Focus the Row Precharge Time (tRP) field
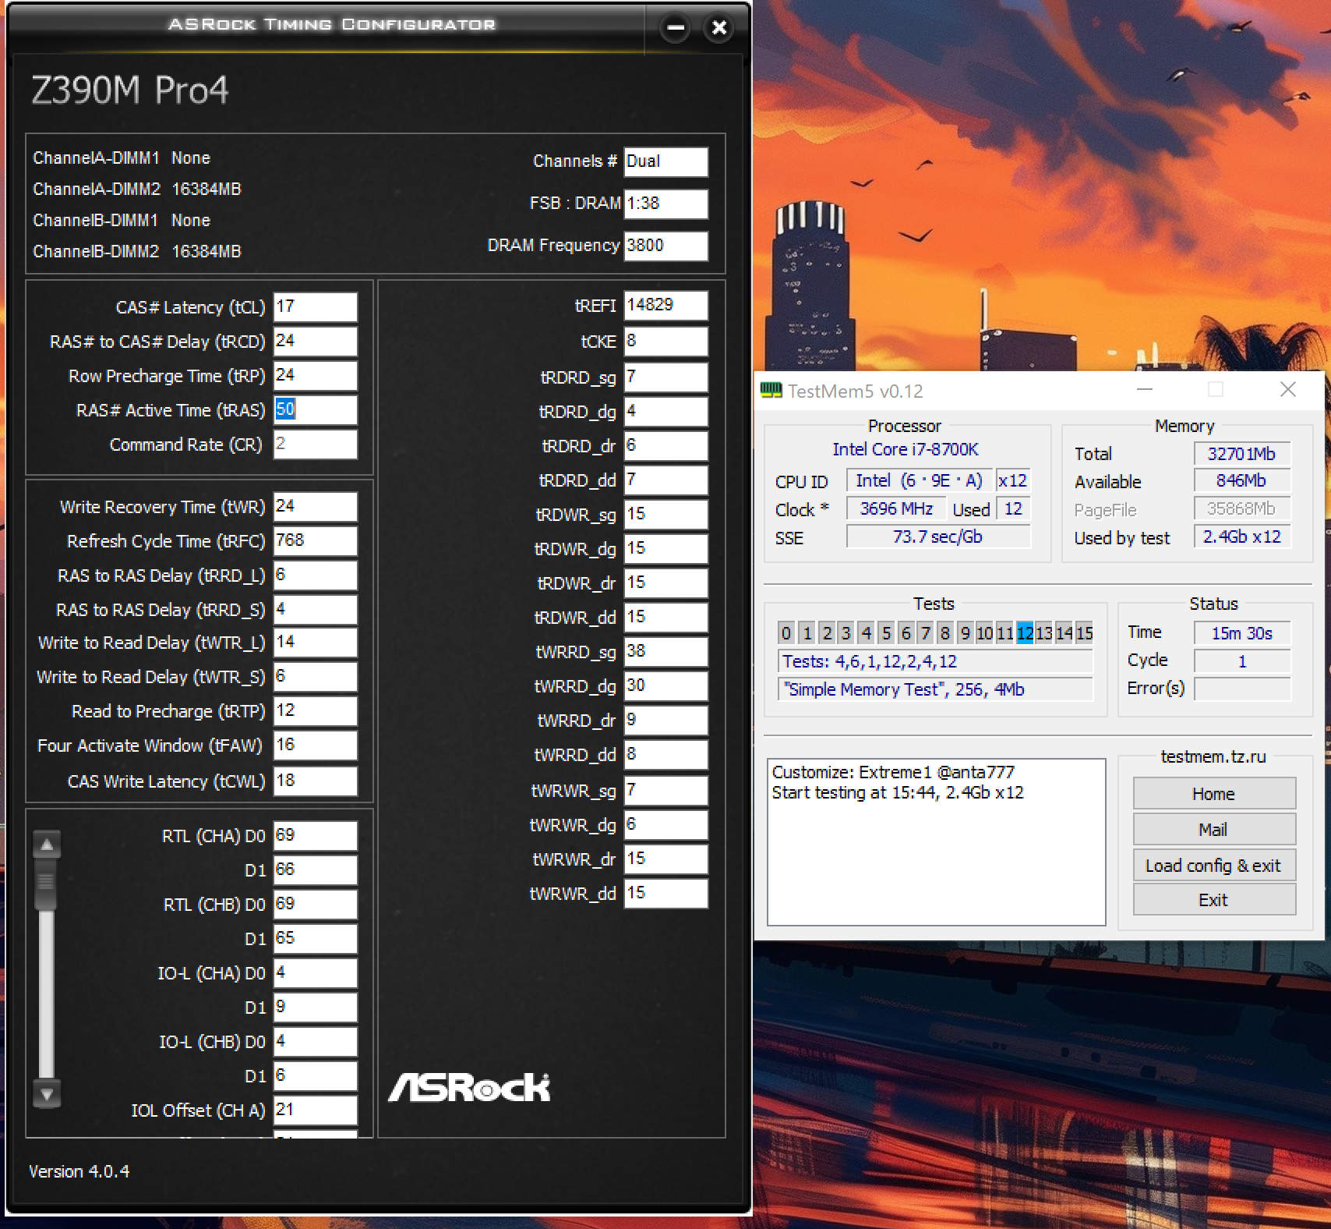 [x=316, y=376]
